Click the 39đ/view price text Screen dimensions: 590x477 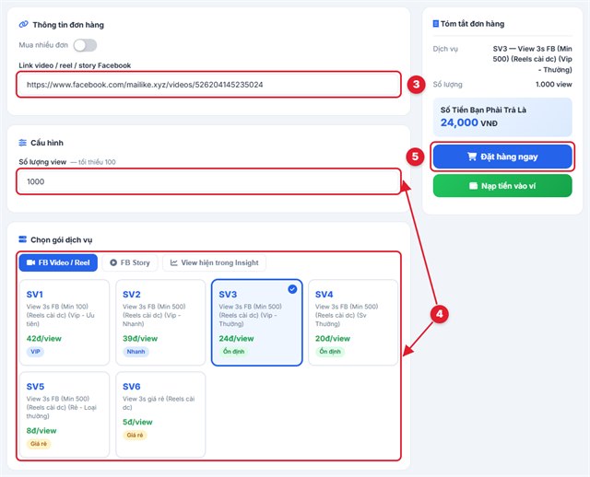[140, 338]
